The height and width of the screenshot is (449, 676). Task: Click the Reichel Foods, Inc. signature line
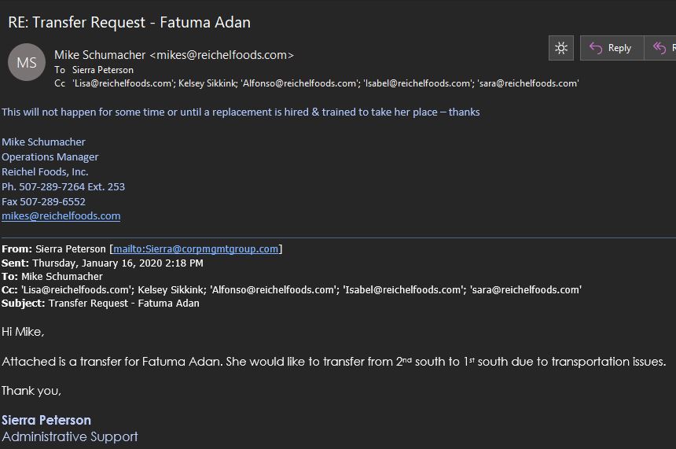pos(45,171)
